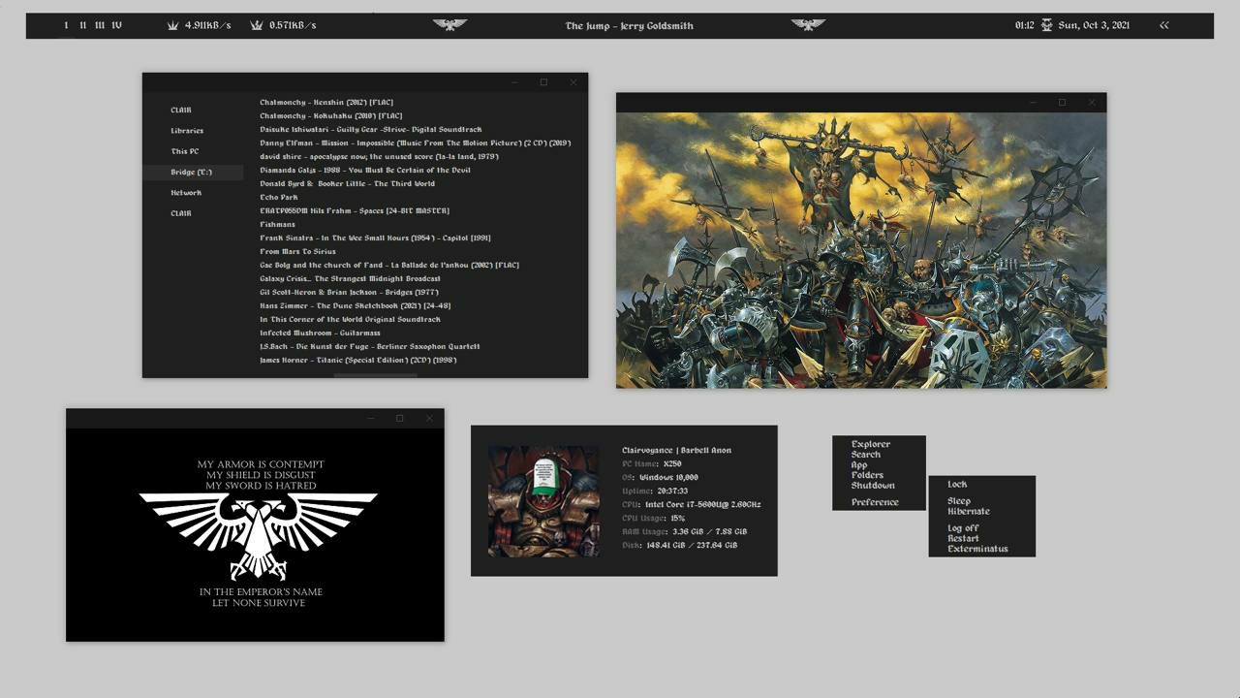Open Libraries in the file explorer sidebar
The image size is (1240, 698).
187,131
